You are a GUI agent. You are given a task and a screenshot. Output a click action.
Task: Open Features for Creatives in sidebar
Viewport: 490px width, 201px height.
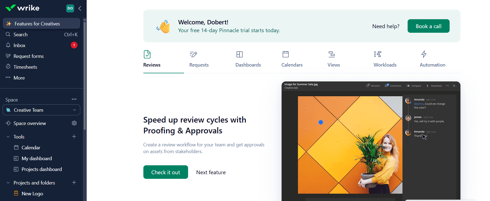pyautogui.click(x=41, y=24)
